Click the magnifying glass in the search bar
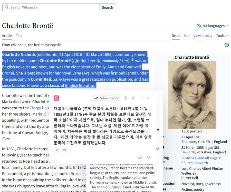The height and width of the screenshot is (192, 231). click(6, 7)
